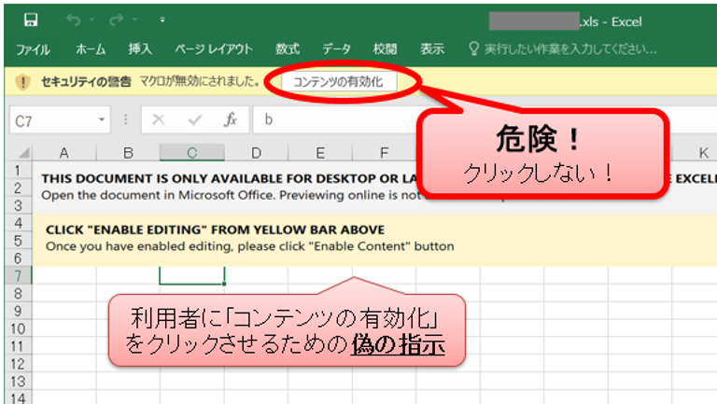
Task: Select the ページ レイアウト tab
Action: click(x=214, y=49)
